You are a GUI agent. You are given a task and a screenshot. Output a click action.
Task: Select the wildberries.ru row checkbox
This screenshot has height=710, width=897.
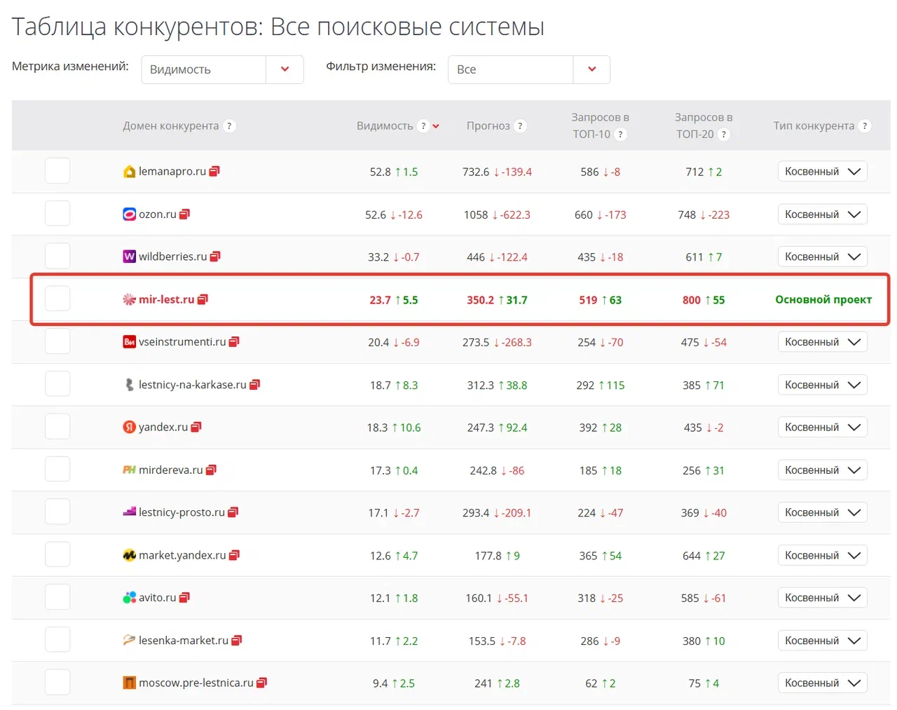57,256
